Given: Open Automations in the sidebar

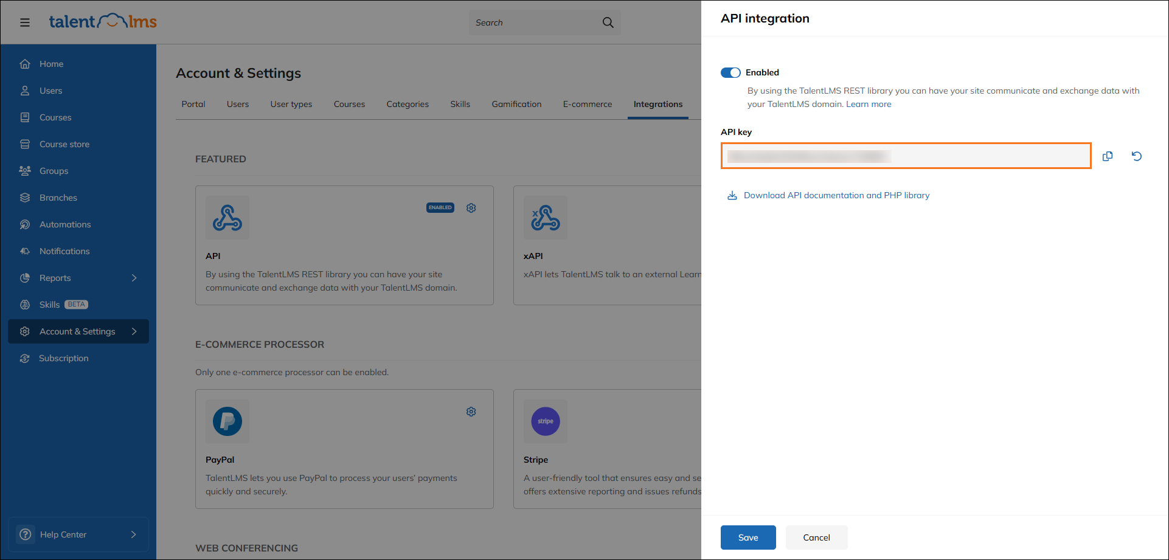Looking at the screenshot, I should (x=65, y=224).
